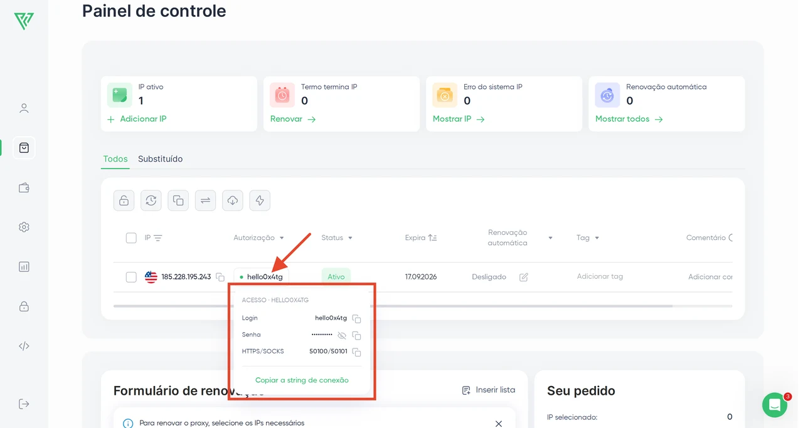
Task: Click the Renovar link
Action: 293,119
